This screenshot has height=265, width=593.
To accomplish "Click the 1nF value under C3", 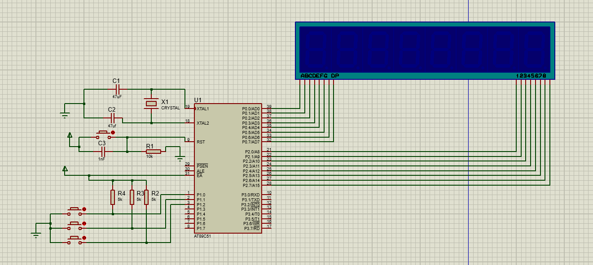I will pos(102,159).
